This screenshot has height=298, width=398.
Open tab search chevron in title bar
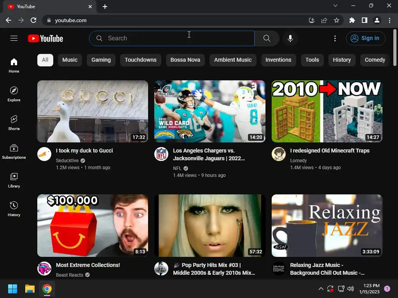click(335, 5)
